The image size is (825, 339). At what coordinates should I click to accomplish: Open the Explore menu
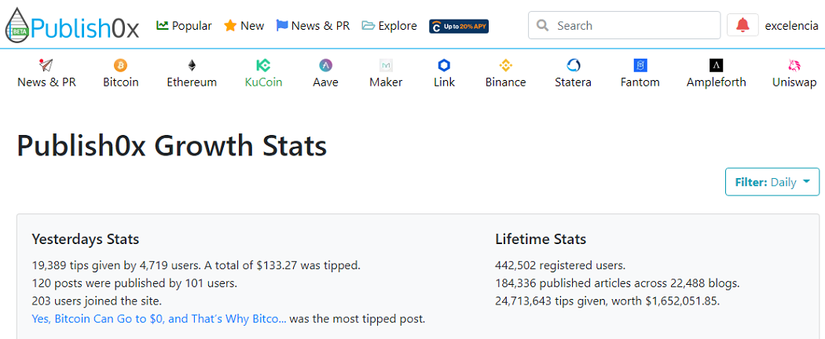point(390,26)
